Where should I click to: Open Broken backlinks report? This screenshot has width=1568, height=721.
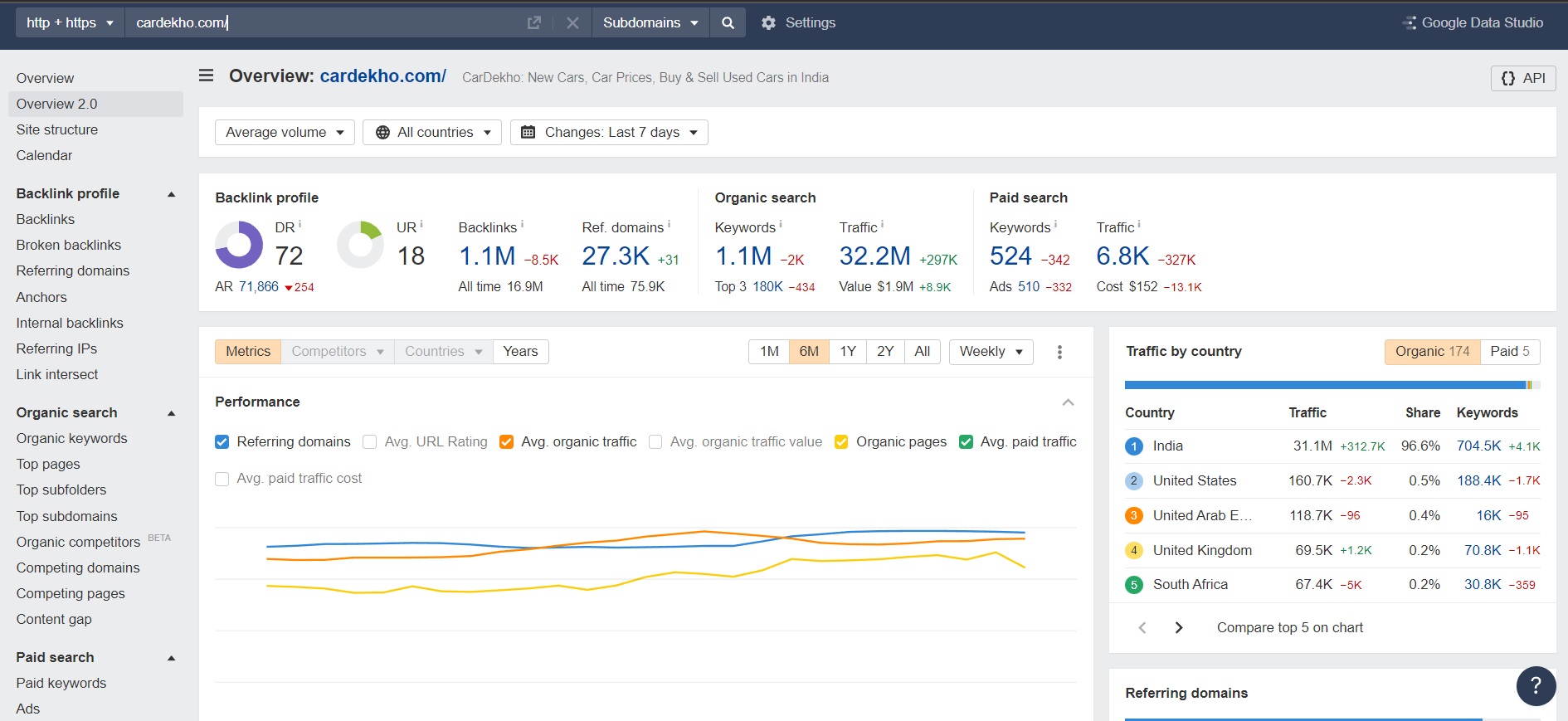click(69, 246)
